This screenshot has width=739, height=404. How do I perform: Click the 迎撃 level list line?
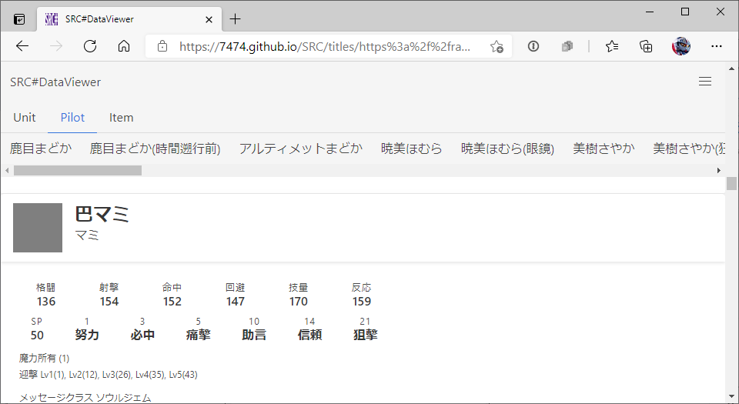click(x=109, y=375)
